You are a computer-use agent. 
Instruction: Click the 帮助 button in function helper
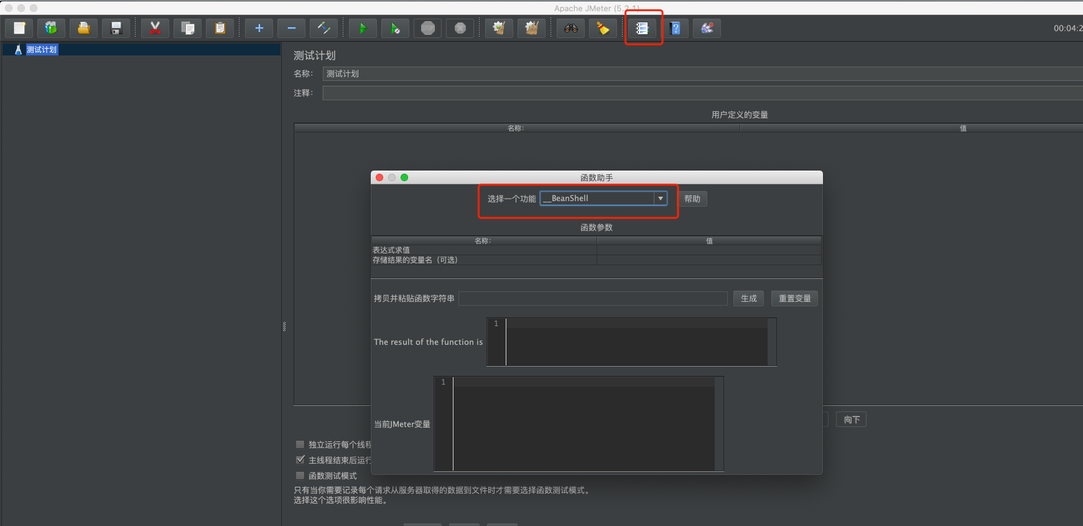click(x=692, y=199)
